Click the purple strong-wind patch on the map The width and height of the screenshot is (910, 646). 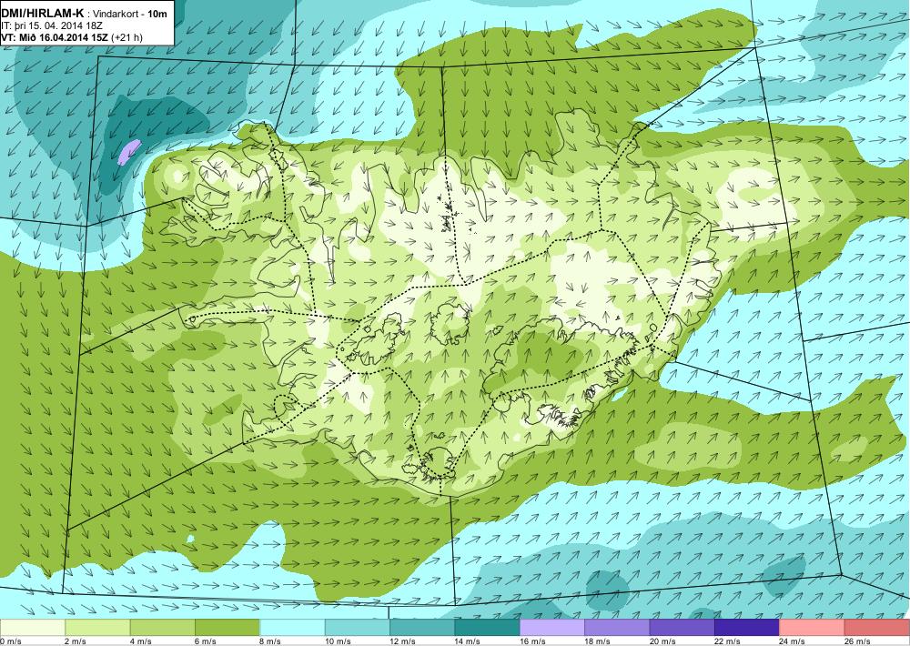coord(129,151)
